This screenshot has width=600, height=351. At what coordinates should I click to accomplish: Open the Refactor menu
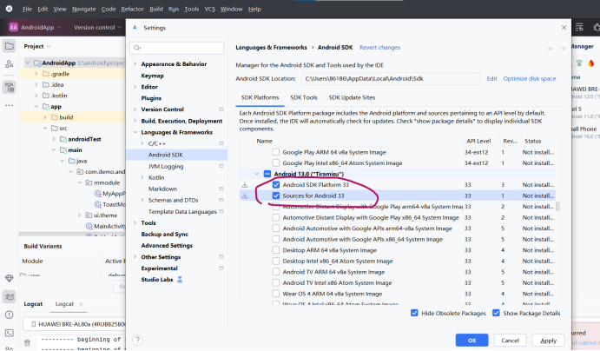click(132, 9)
